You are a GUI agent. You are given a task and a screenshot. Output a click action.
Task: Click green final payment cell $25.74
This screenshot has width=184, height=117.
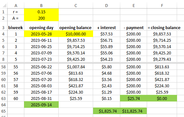pyautogui.click(x=134, y=98)
